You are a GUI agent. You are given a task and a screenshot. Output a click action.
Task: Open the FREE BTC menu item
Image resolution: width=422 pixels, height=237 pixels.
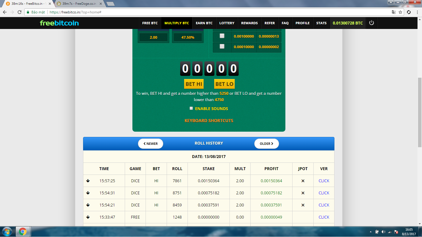150,23
